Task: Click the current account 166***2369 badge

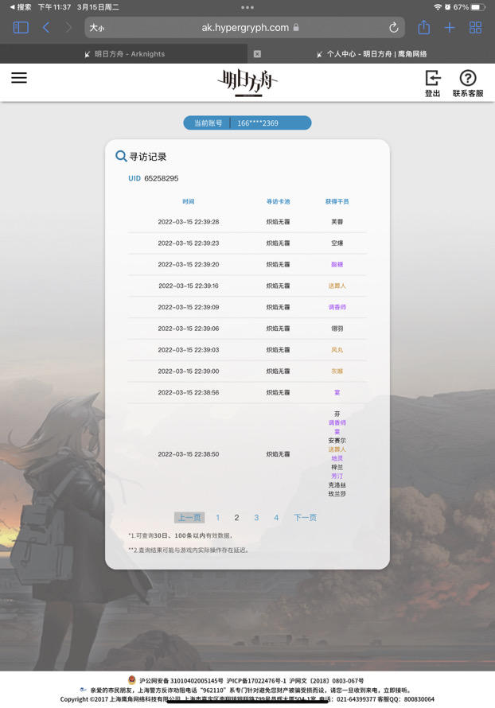Action: (247, 123)
